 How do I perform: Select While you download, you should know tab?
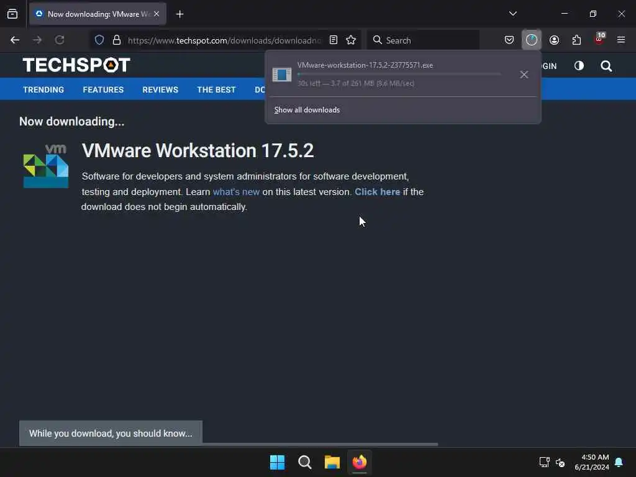tap(111, 433)
